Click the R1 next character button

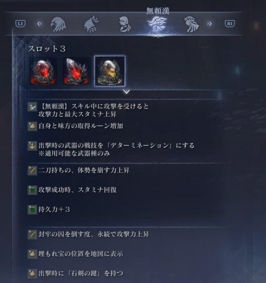point(230,24)
